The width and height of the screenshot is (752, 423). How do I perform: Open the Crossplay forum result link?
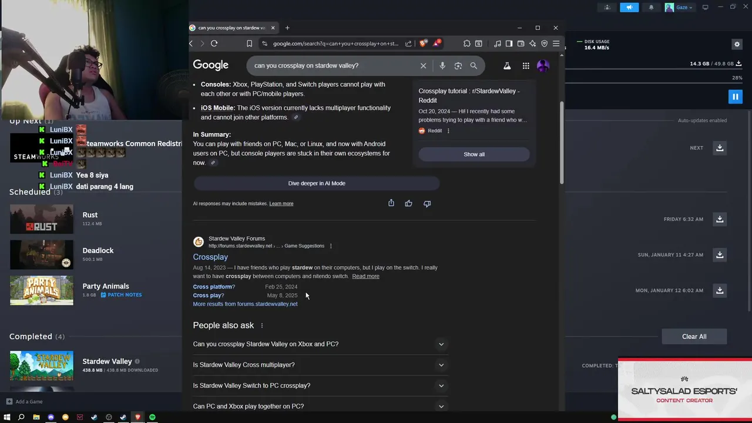[210, 257]
